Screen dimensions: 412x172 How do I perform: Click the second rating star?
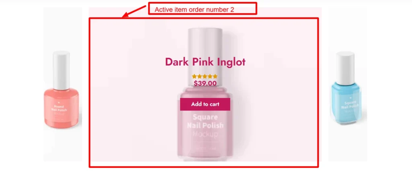click(x=200, y=76)
